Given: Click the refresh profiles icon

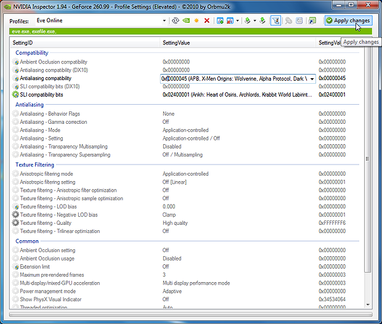Looking at the screenshot, I should [x=176, y=21].
